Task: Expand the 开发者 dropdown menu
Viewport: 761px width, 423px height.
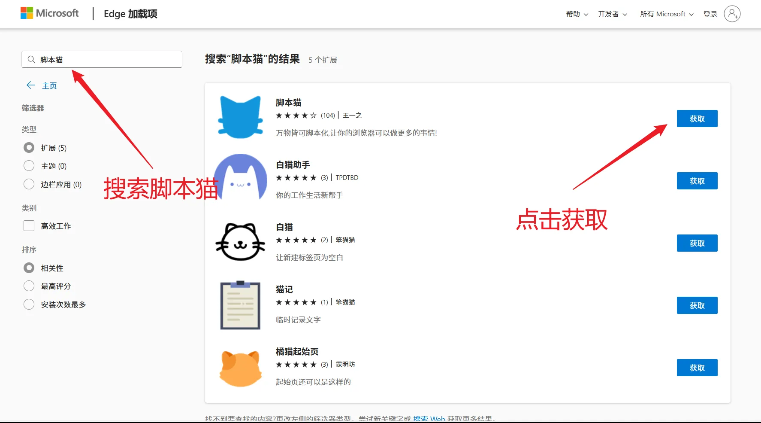Action: (613, 14)
